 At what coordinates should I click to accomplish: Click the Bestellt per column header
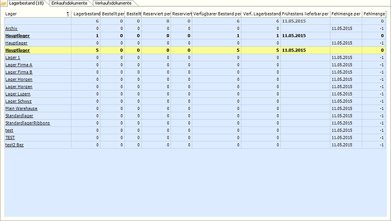click(x=113, y=14)
